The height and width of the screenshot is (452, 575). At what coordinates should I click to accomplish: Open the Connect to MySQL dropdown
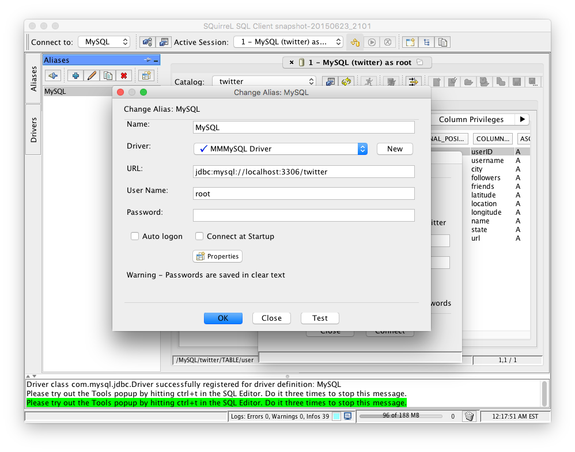click(x=104, y=42)
